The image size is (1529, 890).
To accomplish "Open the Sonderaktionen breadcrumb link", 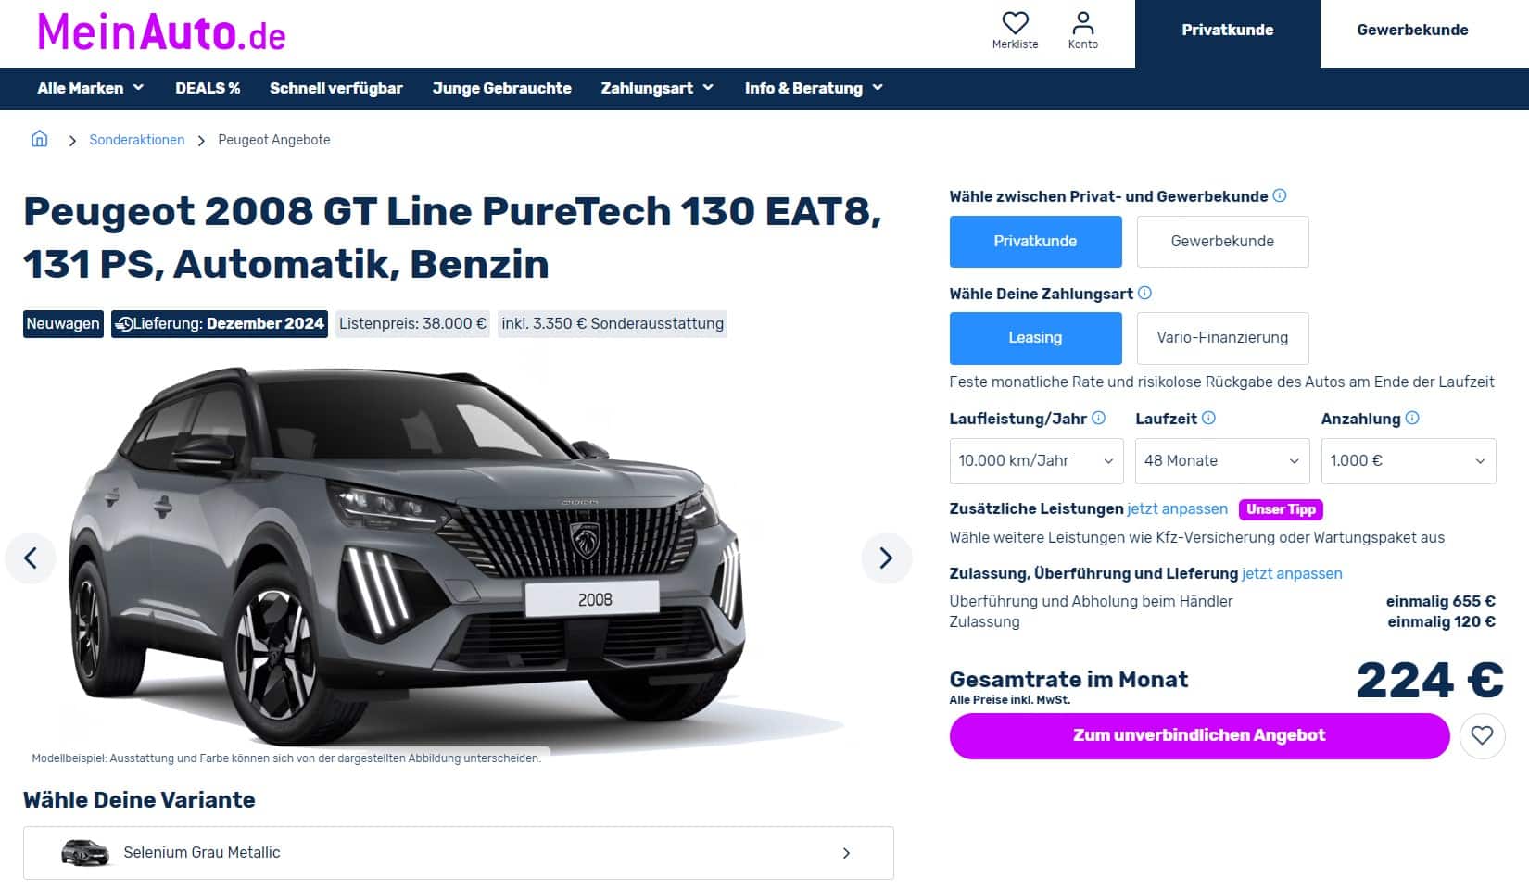I will pyautogui.click(x=137, y=140).
